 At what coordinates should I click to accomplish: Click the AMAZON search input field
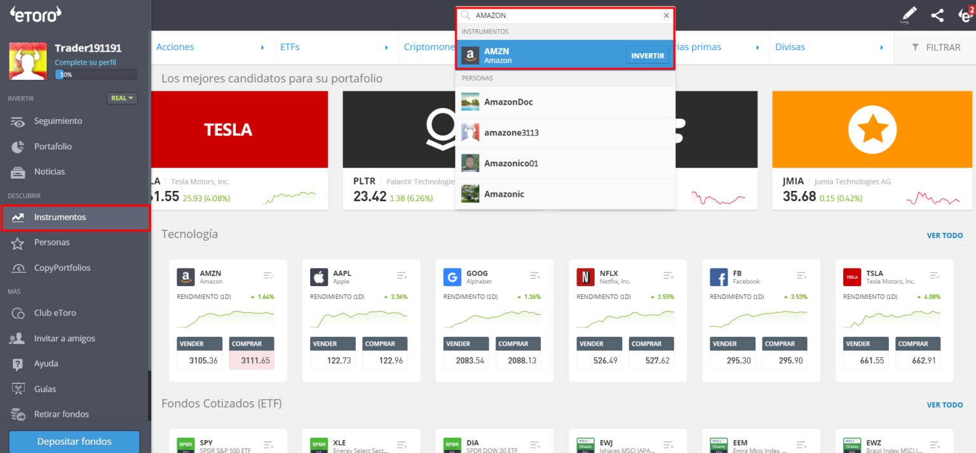tap(566, 15)
